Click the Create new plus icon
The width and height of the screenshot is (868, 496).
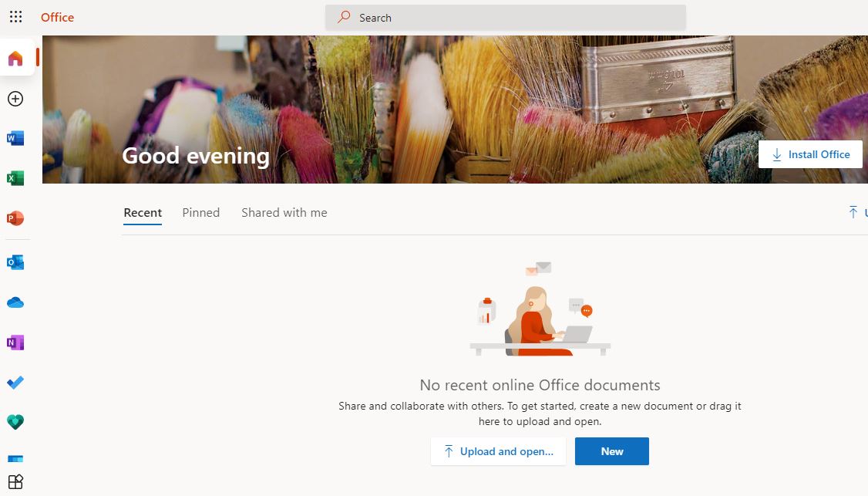[x=15, y=99]
